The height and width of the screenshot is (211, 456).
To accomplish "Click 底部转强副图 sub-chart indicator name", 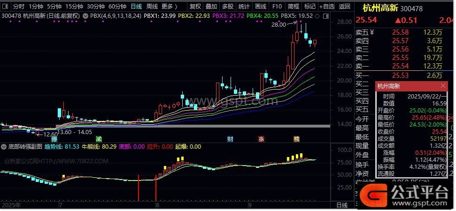I will (25, 147).
